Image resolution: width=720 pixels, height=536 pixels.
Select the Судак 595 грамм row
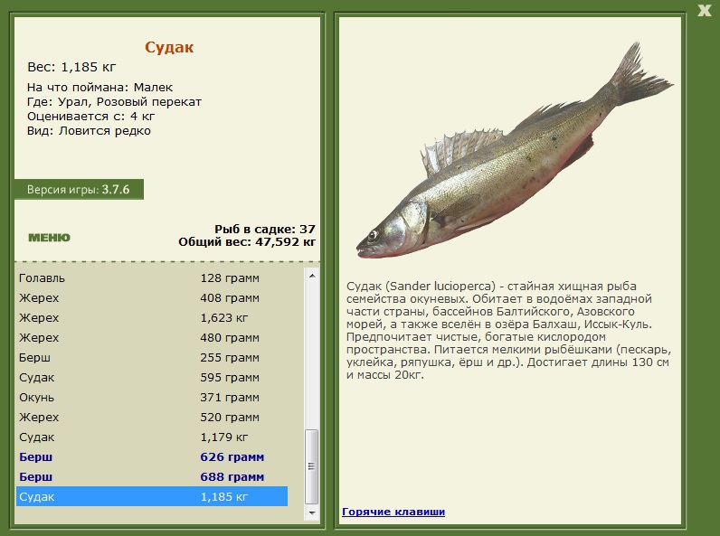(x=152, y=377)
